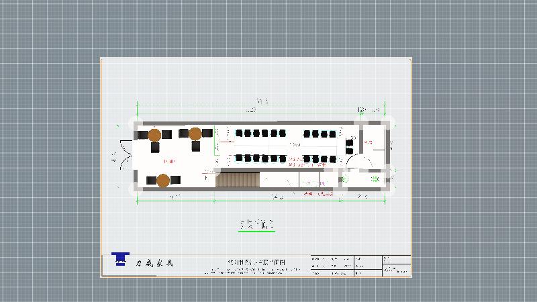The image size is (537, 302).
Task: Click the second round table near top wall
Action: tap(195, 134)
